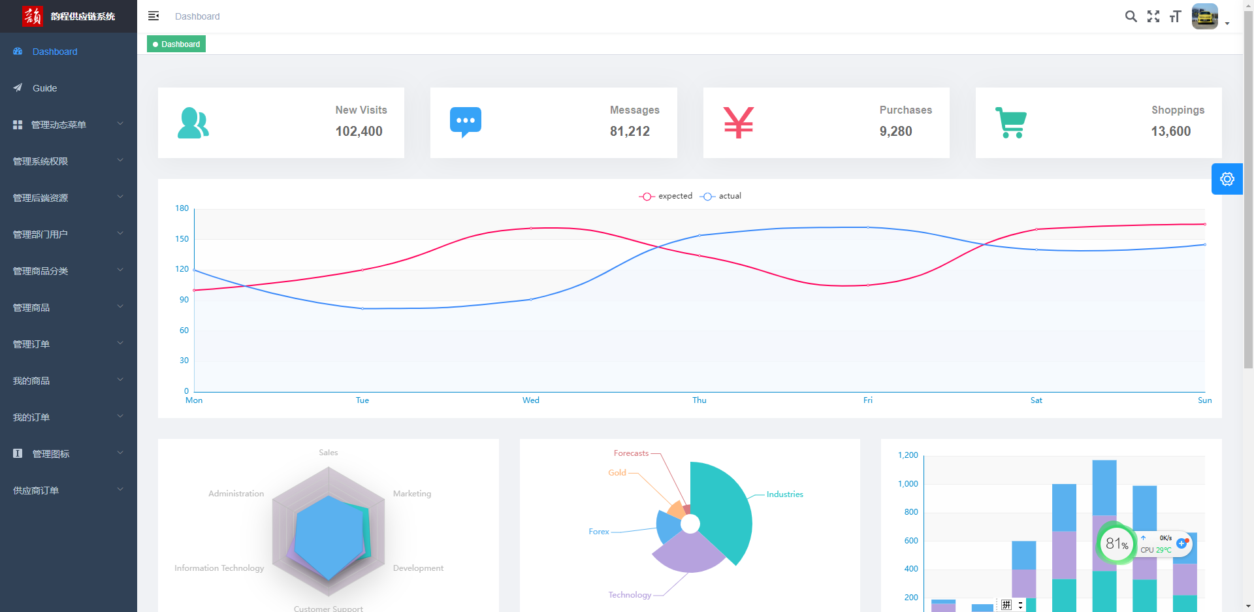Expand the 管理后端资源 submenu
This screenshot has height=612, width=1254.
click(69, 197)
